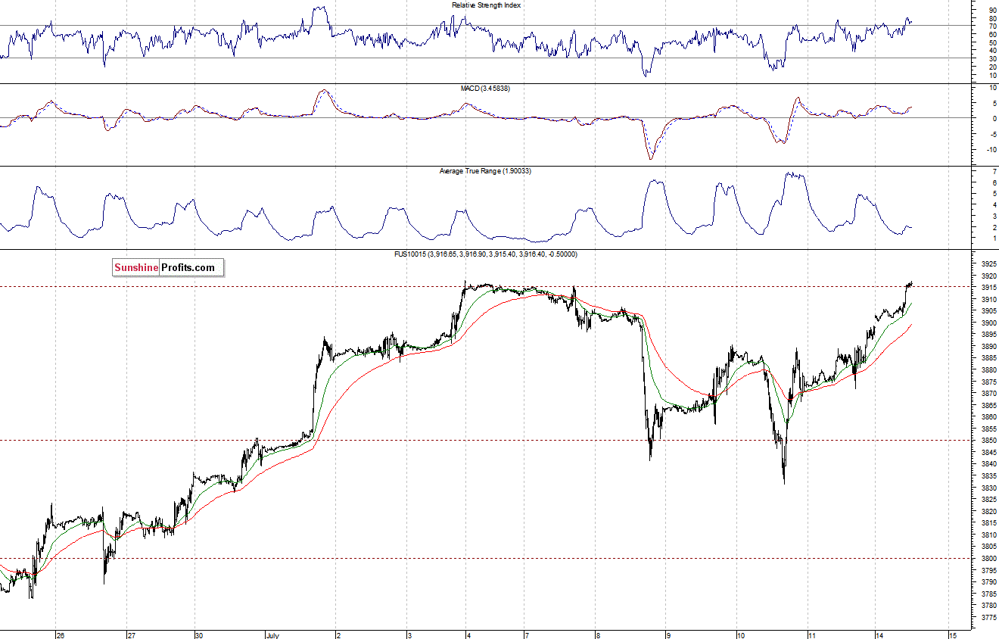The image size is (999, 639).
Task: Click the 3850 price axis label
Action: pyautogui.click(x=988, y=441)
